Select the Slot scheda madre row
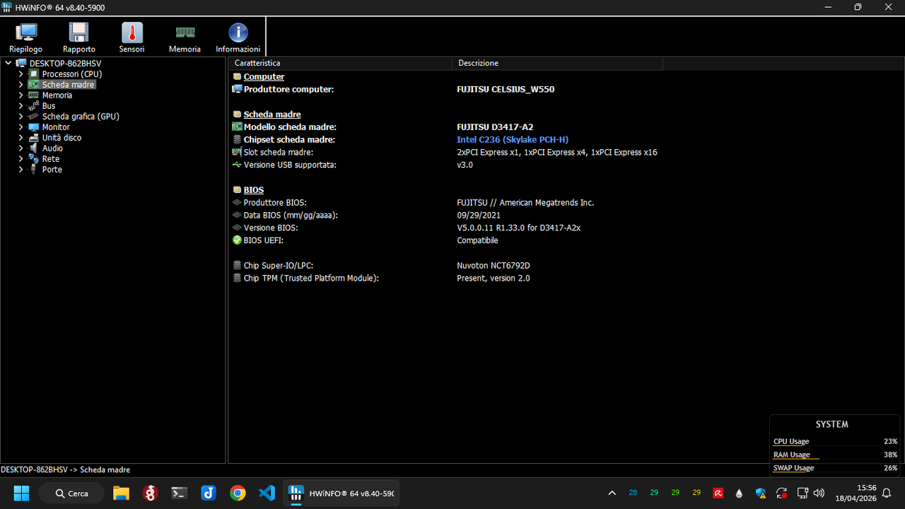Viewport: 905px width, 509px height. click(x=446, y=153)
